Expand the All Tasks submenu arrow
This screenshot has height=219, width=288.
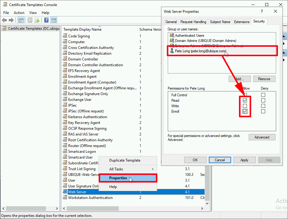pos(153,169)
